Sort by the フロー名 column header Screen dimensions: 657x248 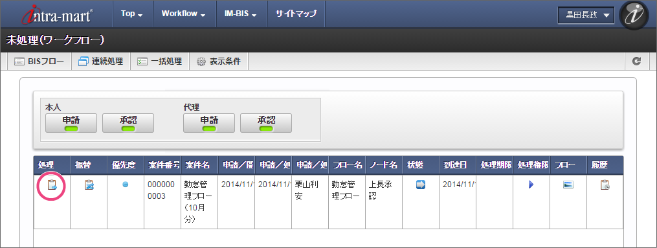pyautogui.click(x=347, y=166)
